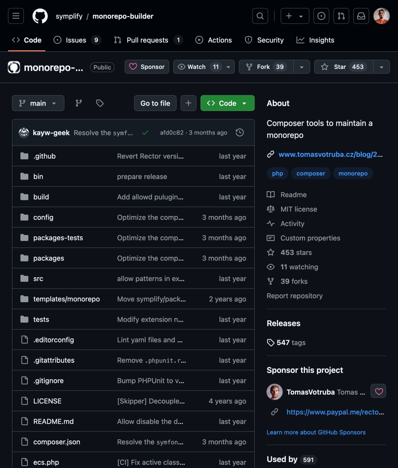The height and width of the screenshot is (468, 398).
Task: Switch to the Insights tab
Action: pyautogui.click(x=316, y=40)
